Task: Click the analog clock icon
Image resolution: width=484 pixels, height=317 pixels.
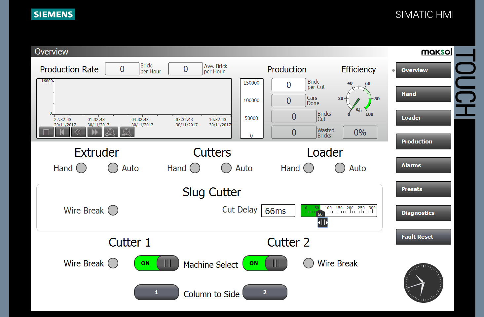Action: tap(423, 283)
